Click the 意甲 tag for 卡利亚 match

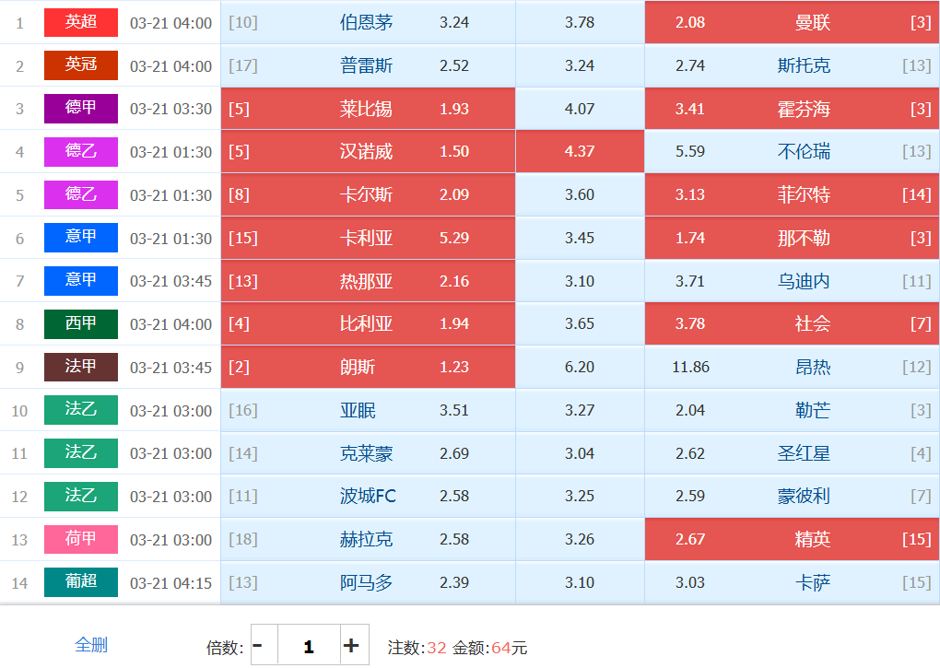click(x=81, y=238)
